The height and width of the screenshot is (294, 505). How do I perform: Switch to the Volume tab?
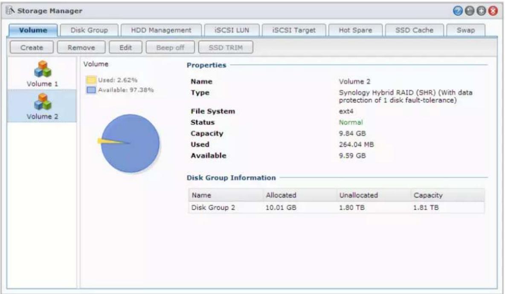(33, 30)
